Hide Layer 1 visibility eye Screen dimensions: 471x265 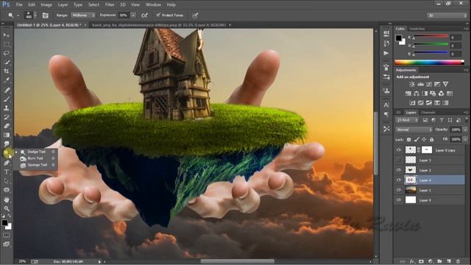click(399, 190)
